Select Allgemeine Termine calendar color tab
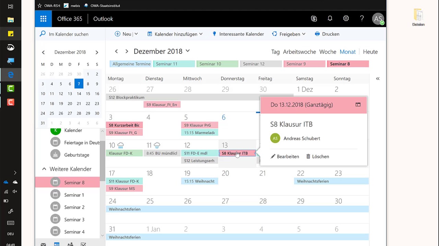 pyautogui.click(x=130, y=64)
